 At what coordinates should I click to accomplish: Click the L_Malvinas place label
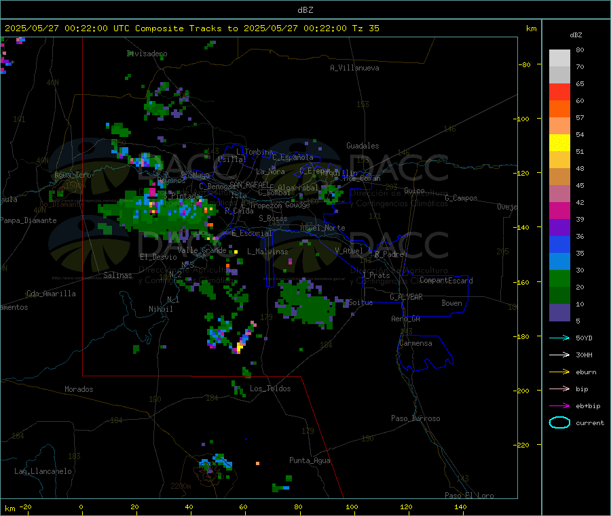tap(267, 252)
